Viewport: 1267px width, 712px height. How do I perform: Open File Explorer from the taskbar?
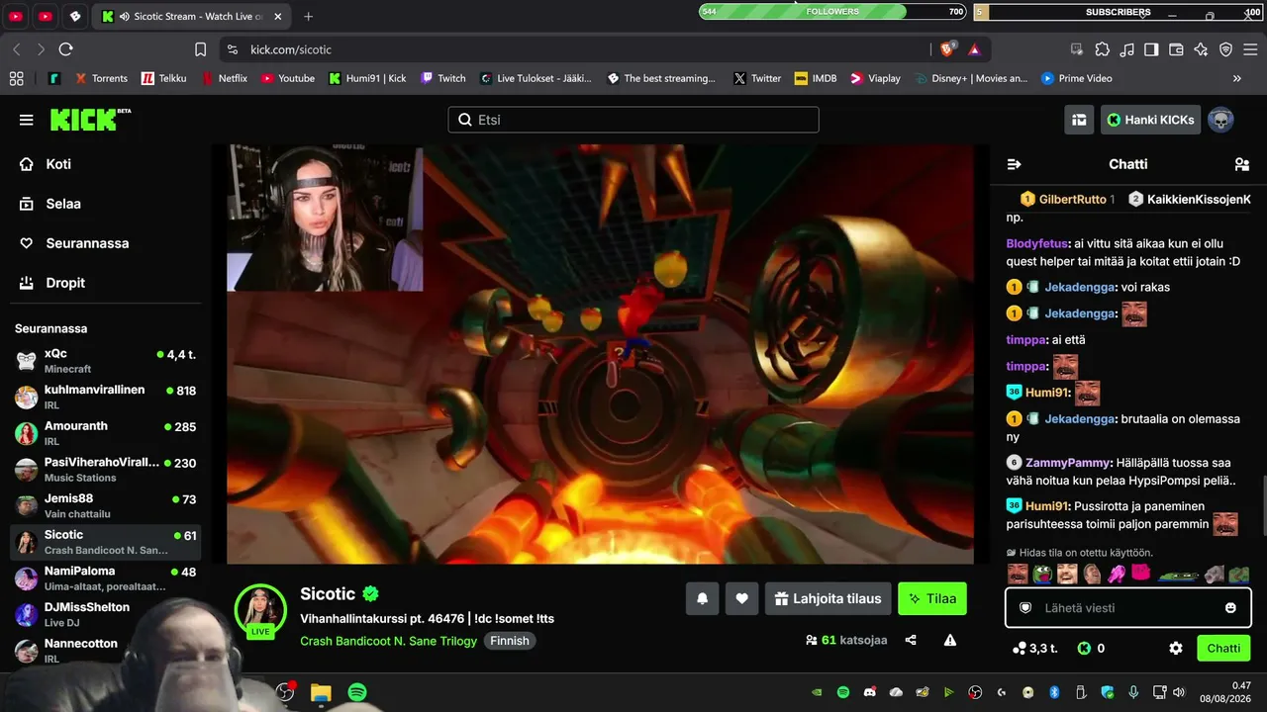(321, 692)
